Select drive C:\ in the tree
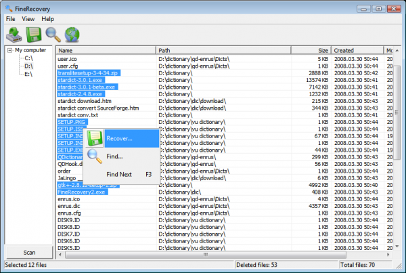 click(28, 58)
